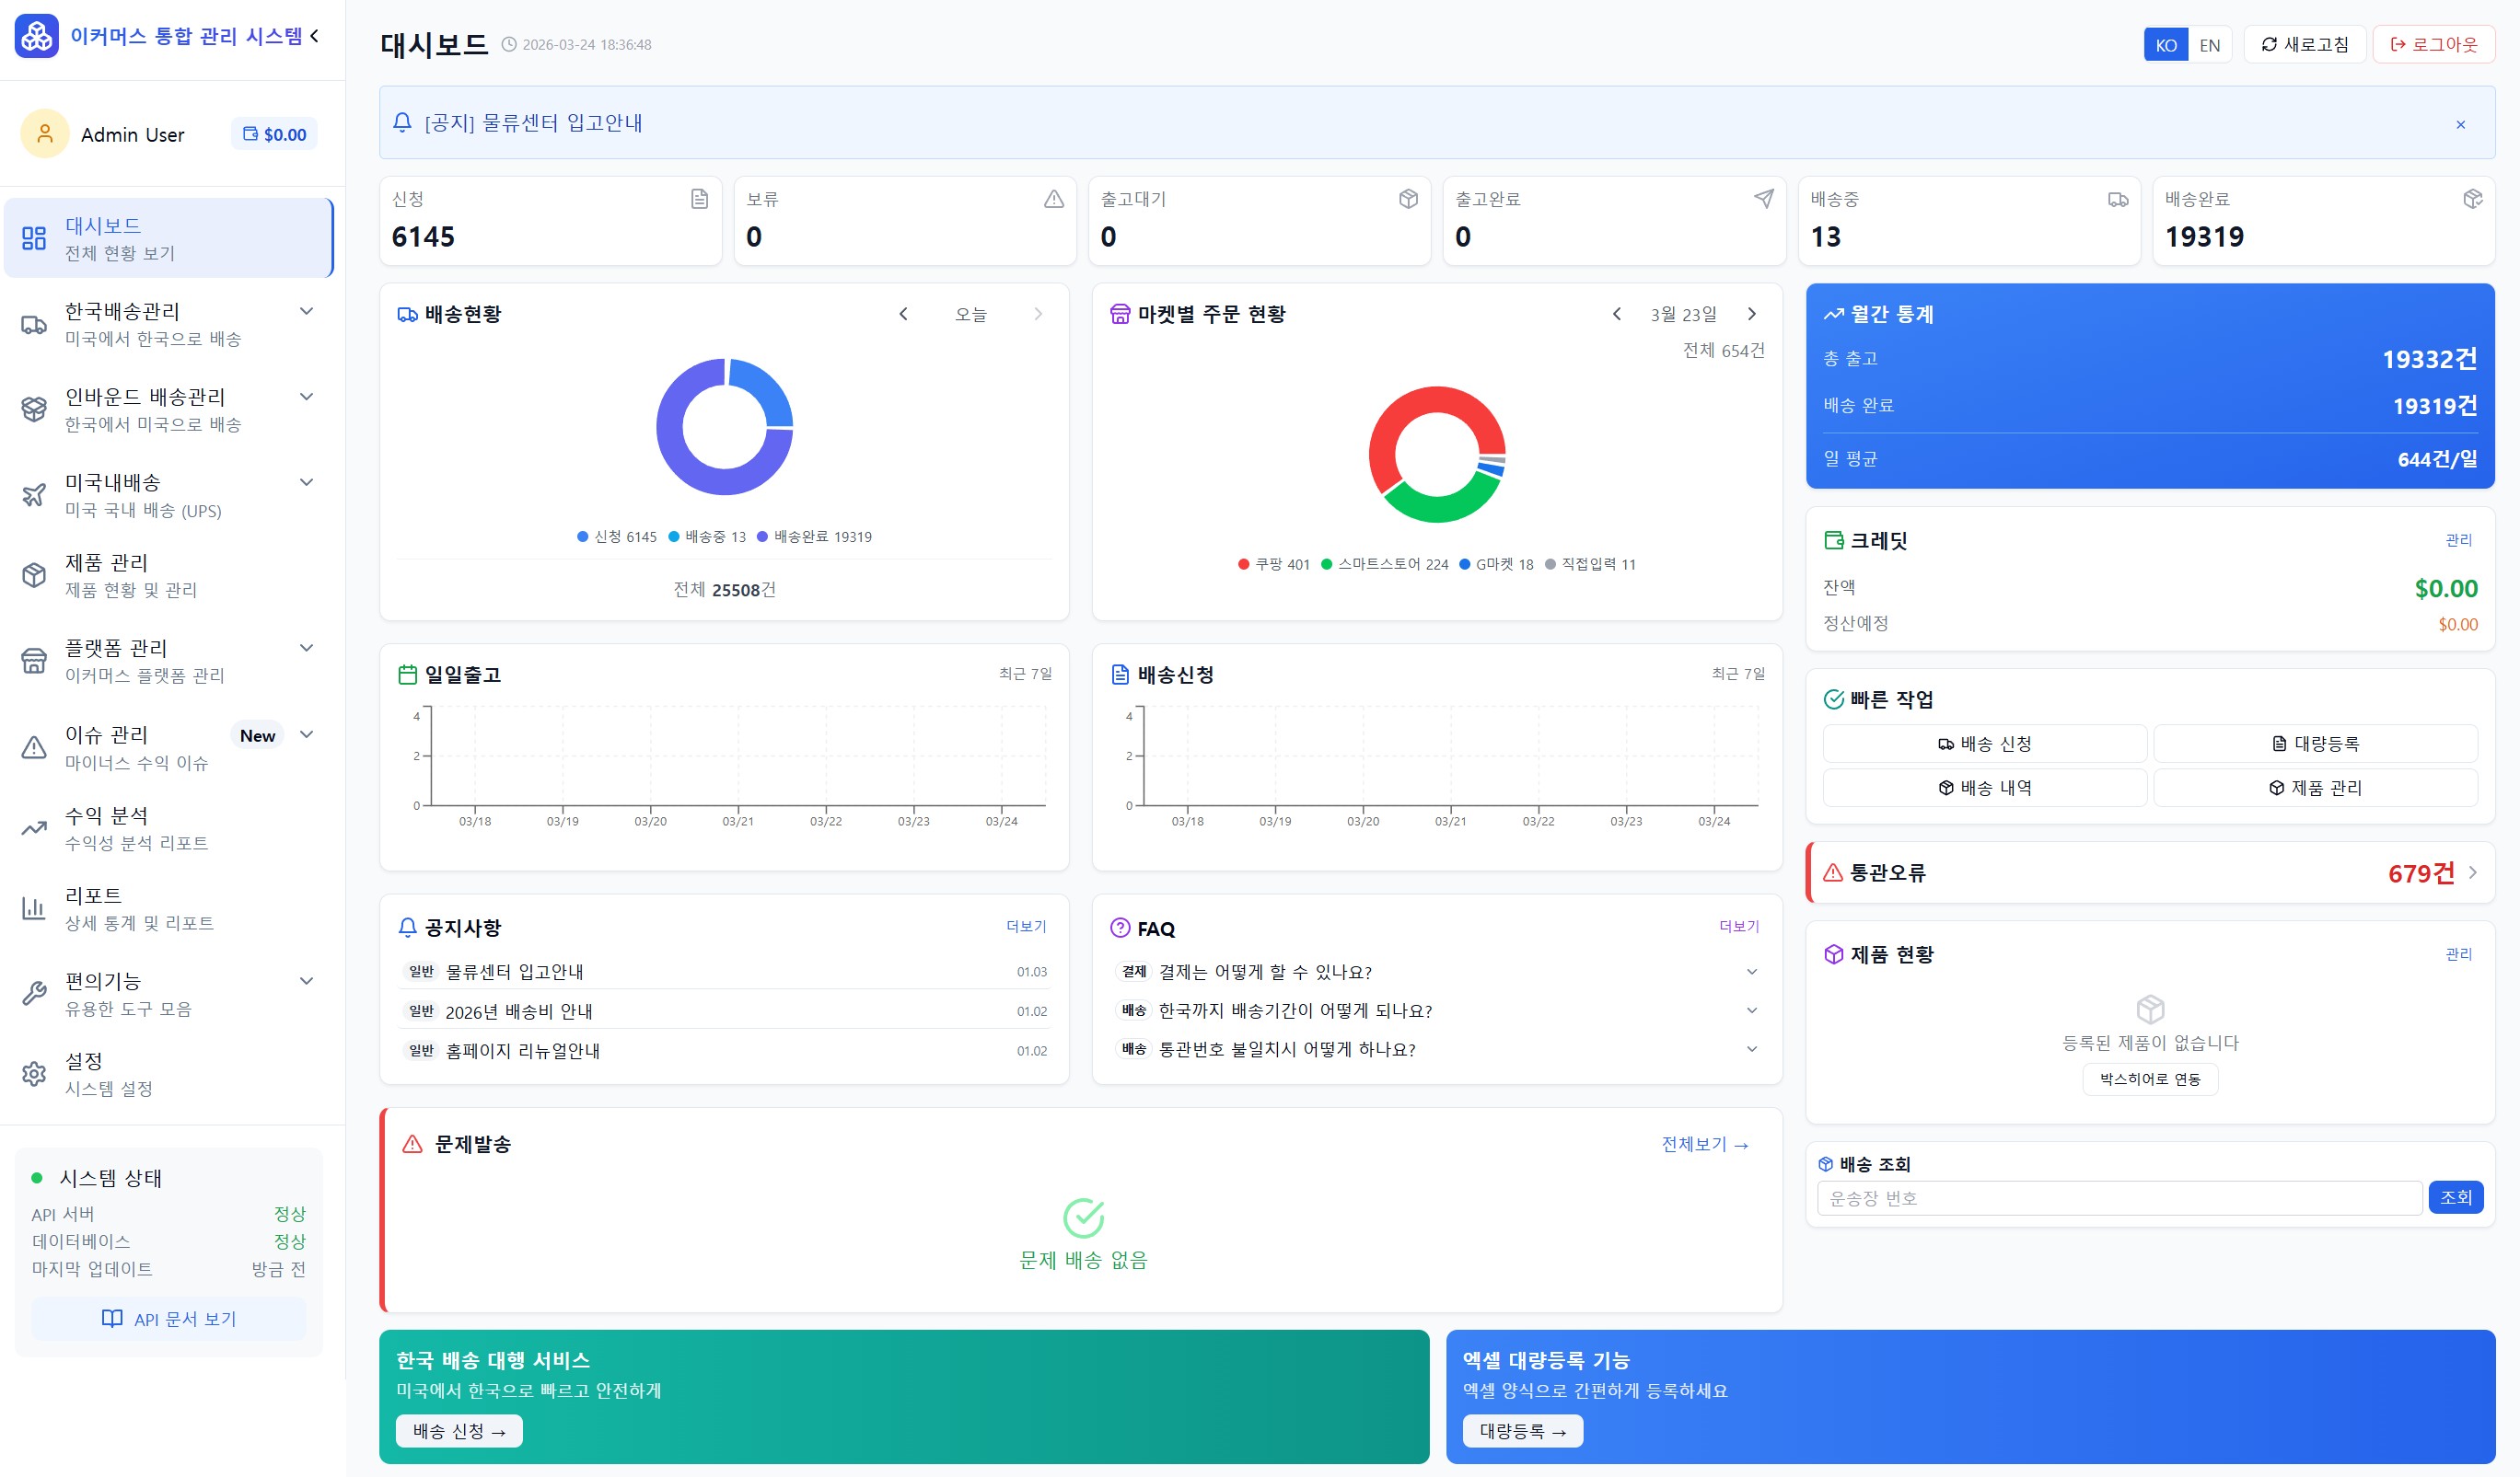The height and width of the screenshot is (1477, 2520).
Task: Click the 로그아웃 icon at top right
Action: pyautogui.click(x=2397, y=44)
